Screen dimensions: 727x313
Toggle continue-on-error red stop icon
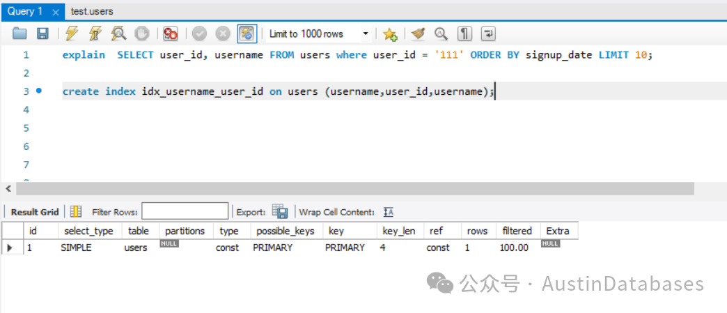click(171, 33)
